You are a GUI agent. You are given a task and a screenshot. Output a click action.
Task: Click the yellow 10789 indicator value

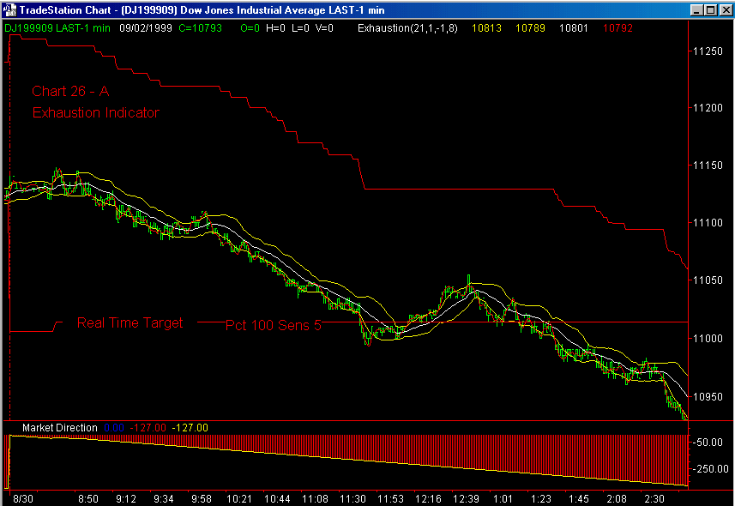tap(530, 28)
